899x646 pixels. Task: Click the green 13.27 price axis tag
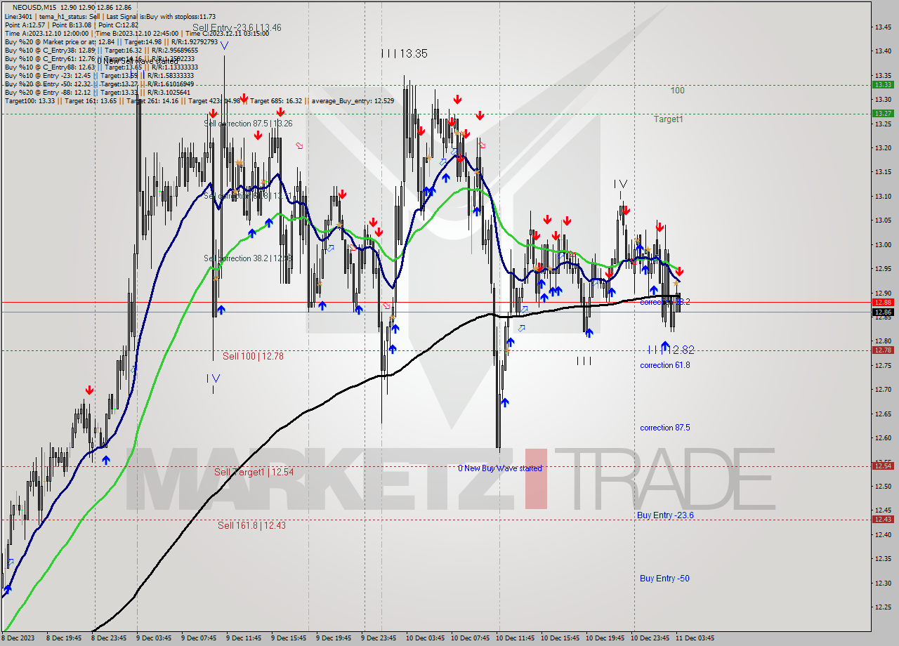click(883, 113)
